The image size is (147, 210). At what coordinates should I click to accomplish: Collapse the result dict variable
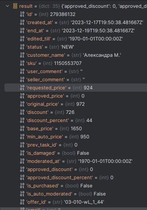[x=7, y=6]
